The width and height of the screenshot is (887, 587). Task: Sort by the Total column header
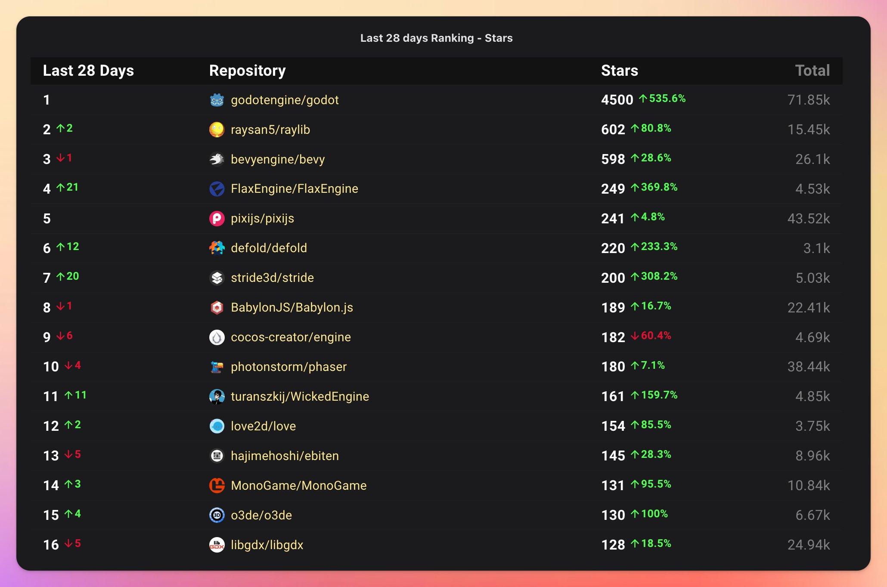click(812, 71)
